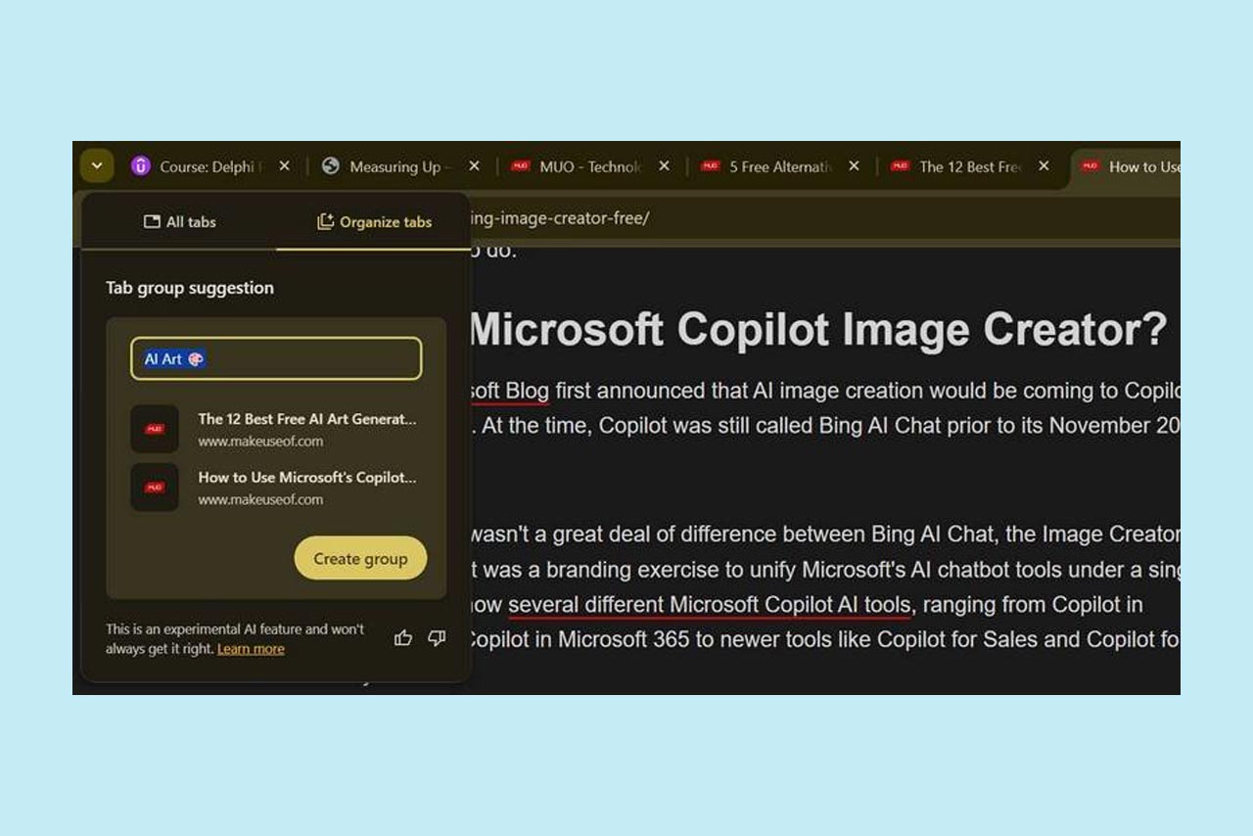Open the tab search dropdown arrow
This screenshot has height=836, width=1253.
97,165
